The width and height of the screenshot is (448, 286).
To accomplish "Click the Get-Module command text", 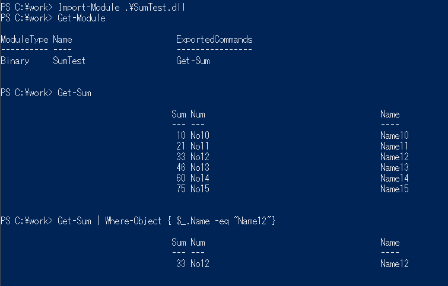I will tap(81, 18).
